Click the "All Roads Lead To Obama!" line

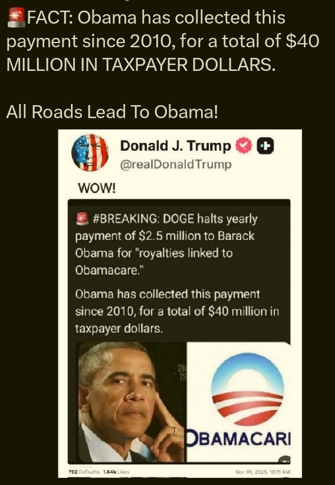(x=112, y=112)
